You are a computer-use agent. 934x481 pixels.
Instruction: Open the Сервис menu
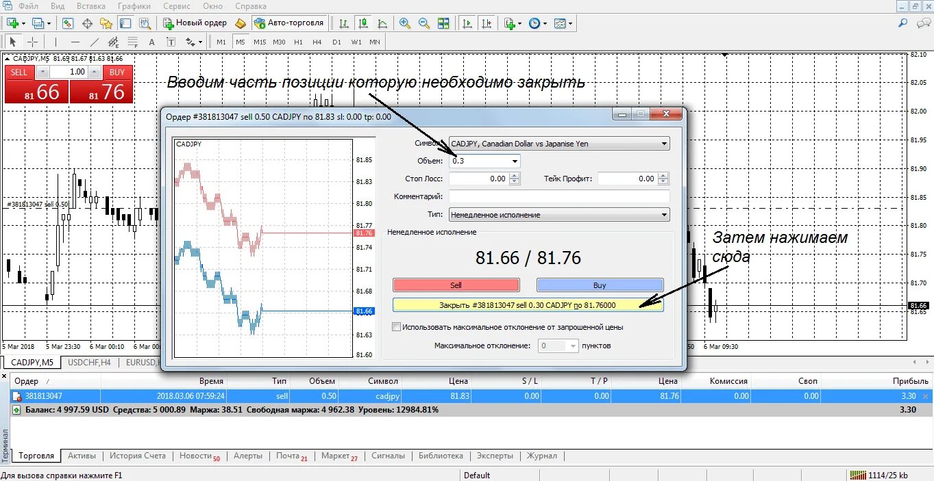(177, 5)
